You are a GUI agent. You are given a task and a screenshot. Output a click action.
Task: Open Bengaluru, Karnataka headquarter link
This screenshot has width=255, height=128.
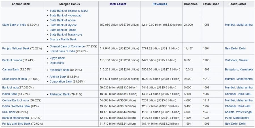pyautogui.click(x=239, y=70)
